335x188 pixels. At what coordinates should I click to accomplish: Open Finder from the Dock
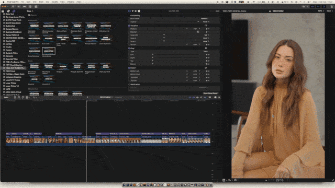pos(125,185)
